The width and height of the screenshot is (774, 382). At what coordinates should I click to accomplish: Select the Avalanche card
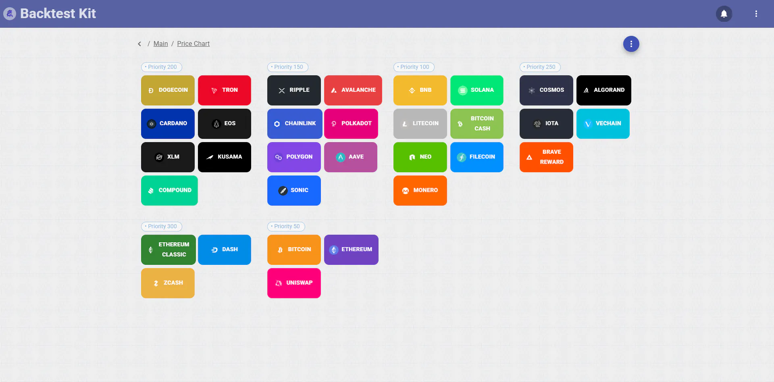click(353, 90)
